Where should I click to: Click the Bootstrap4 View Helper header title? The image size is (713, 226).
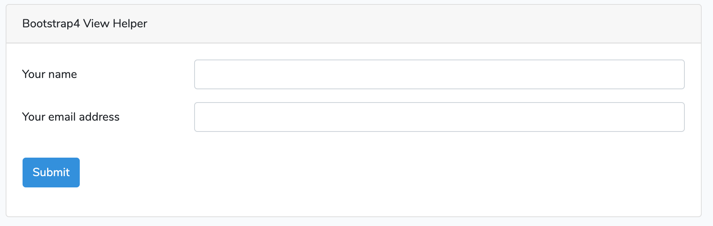click(x=85, y=24)
